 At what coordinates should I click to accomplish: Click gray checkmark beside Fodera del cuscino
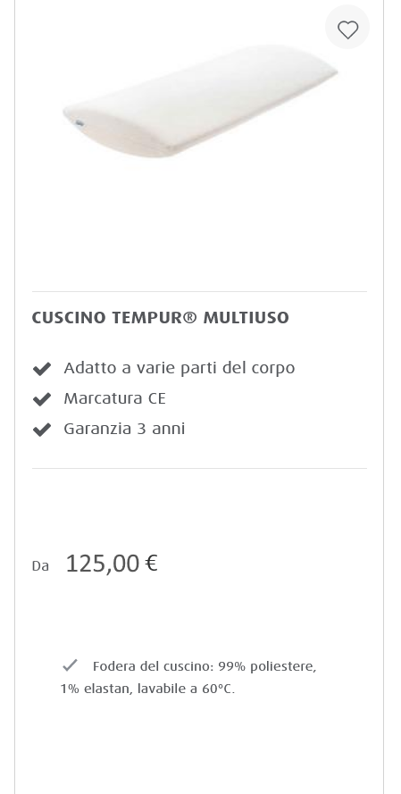pyautogui.click(x=70, y=664)
